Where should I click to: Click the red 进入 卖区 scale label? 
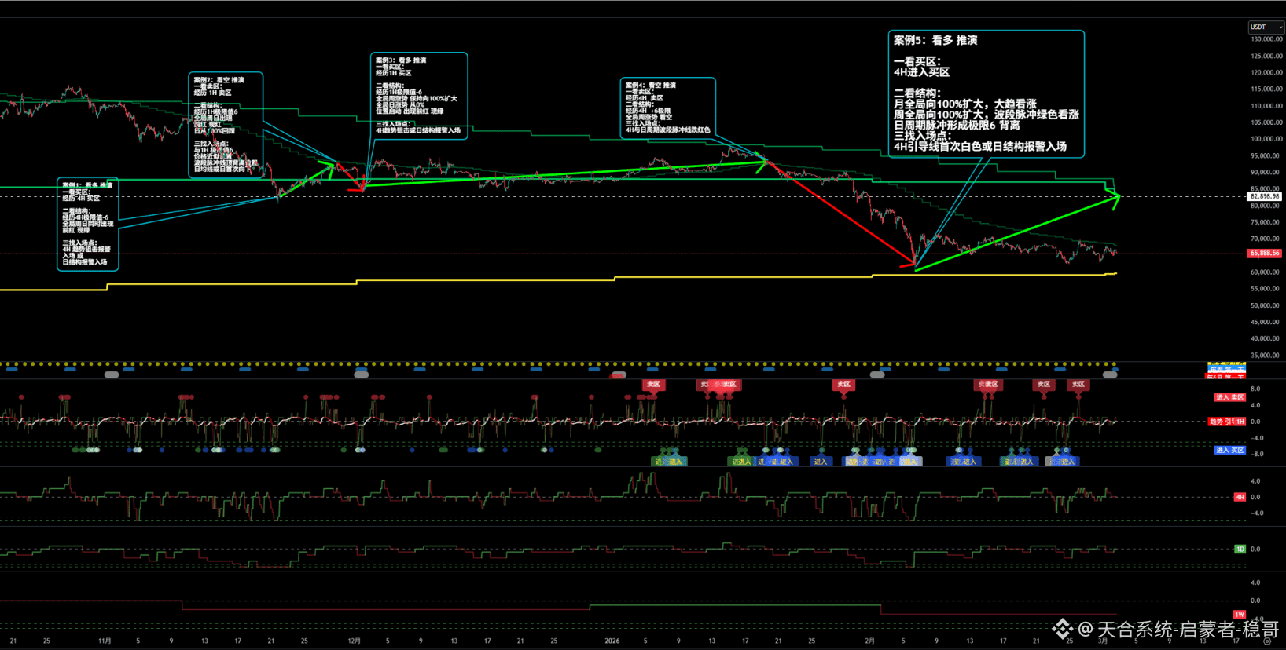pyautogui.click(x=1229, y=397)
